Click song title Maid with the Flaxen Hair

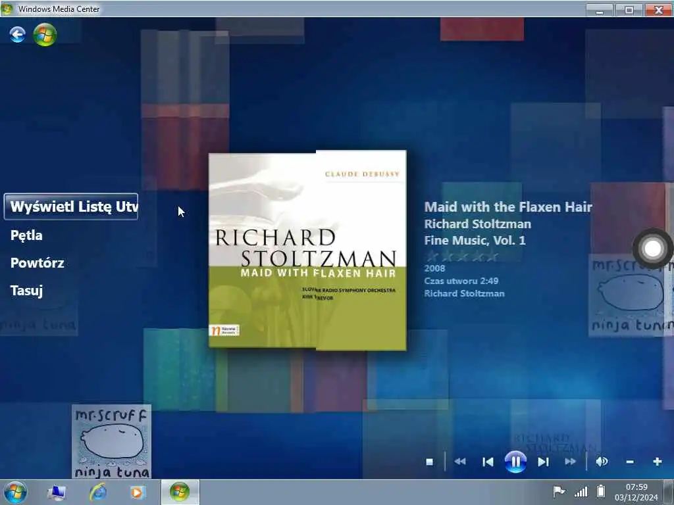click(507, 207)
